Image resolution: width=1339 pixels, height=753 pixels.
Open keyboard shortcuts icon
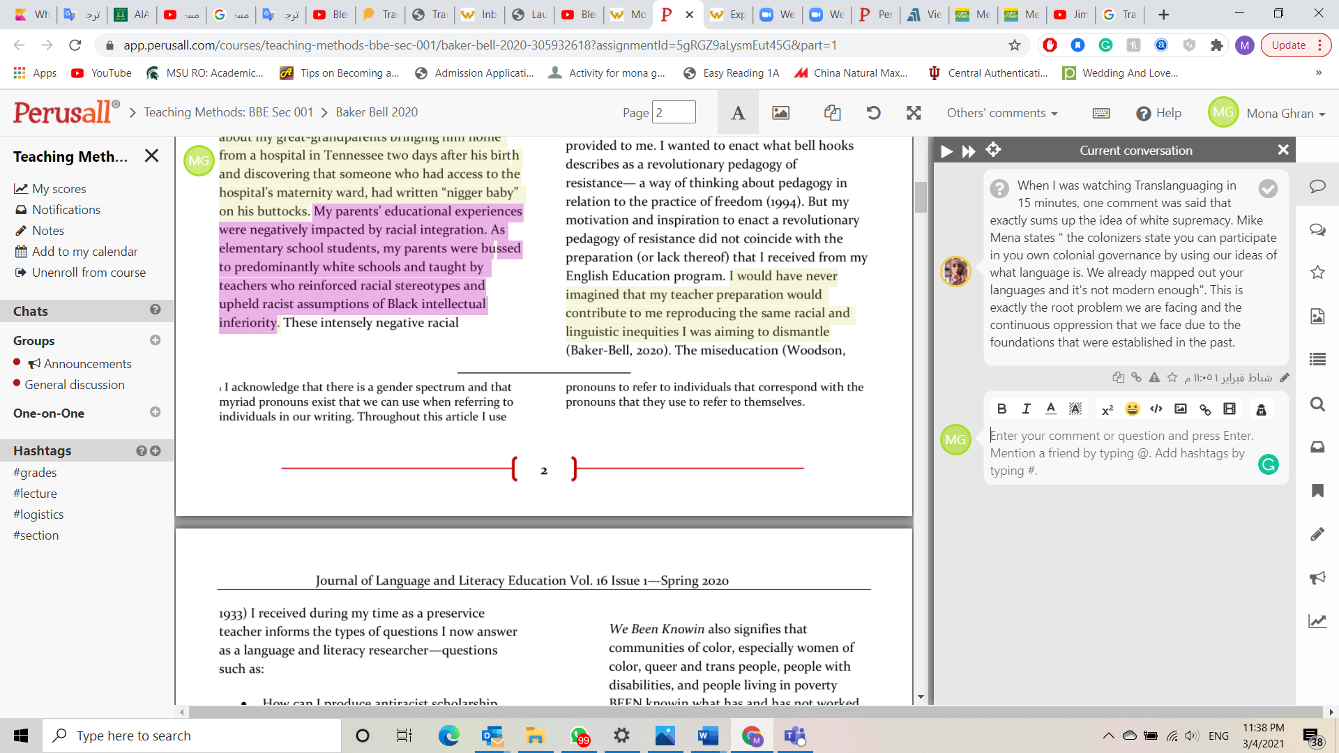1101,113
